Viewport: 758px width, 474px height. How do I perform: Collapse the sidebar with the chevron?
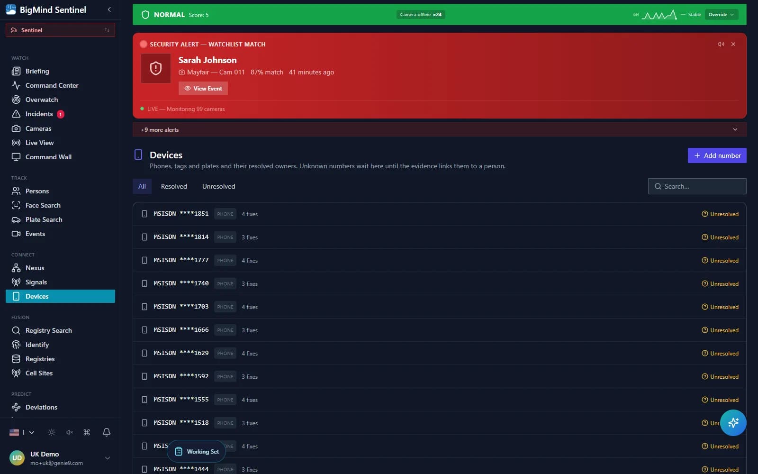[x=109, y=9]
